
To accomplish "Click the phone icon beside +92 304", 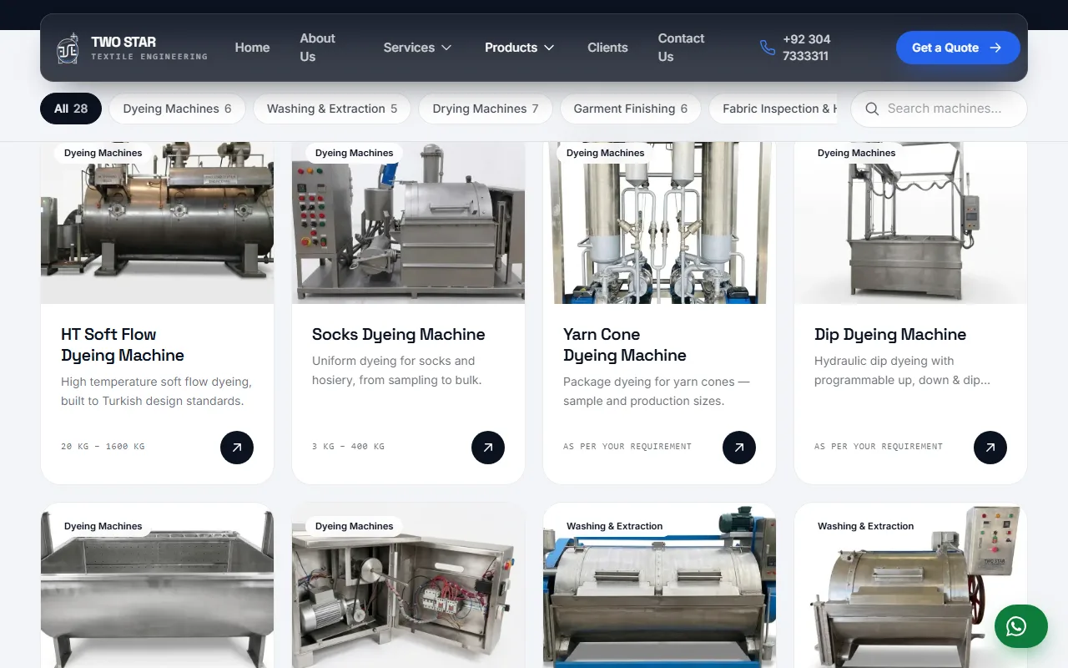I will [x=768, y=48].
